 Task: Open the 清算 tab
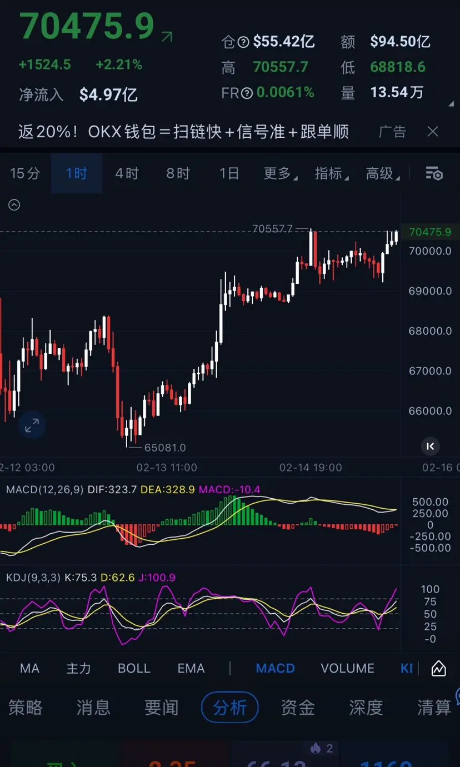point(434,707)
